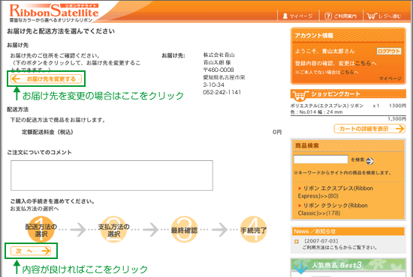Click step 2 支払方法の選択 circle

click(113, 230)
